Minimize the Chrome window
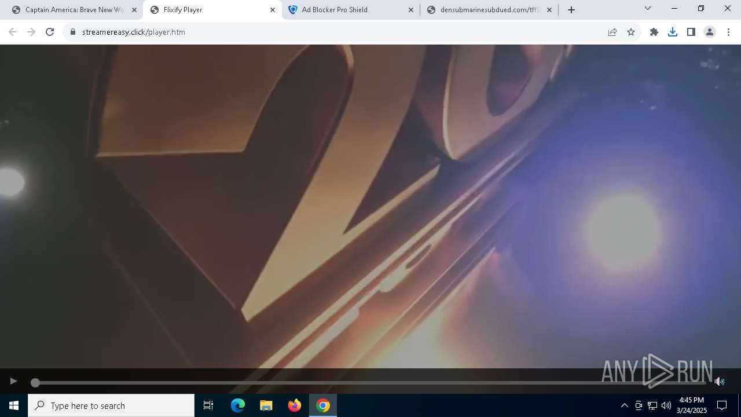This screenshot has height=417, width=741. 674,8
